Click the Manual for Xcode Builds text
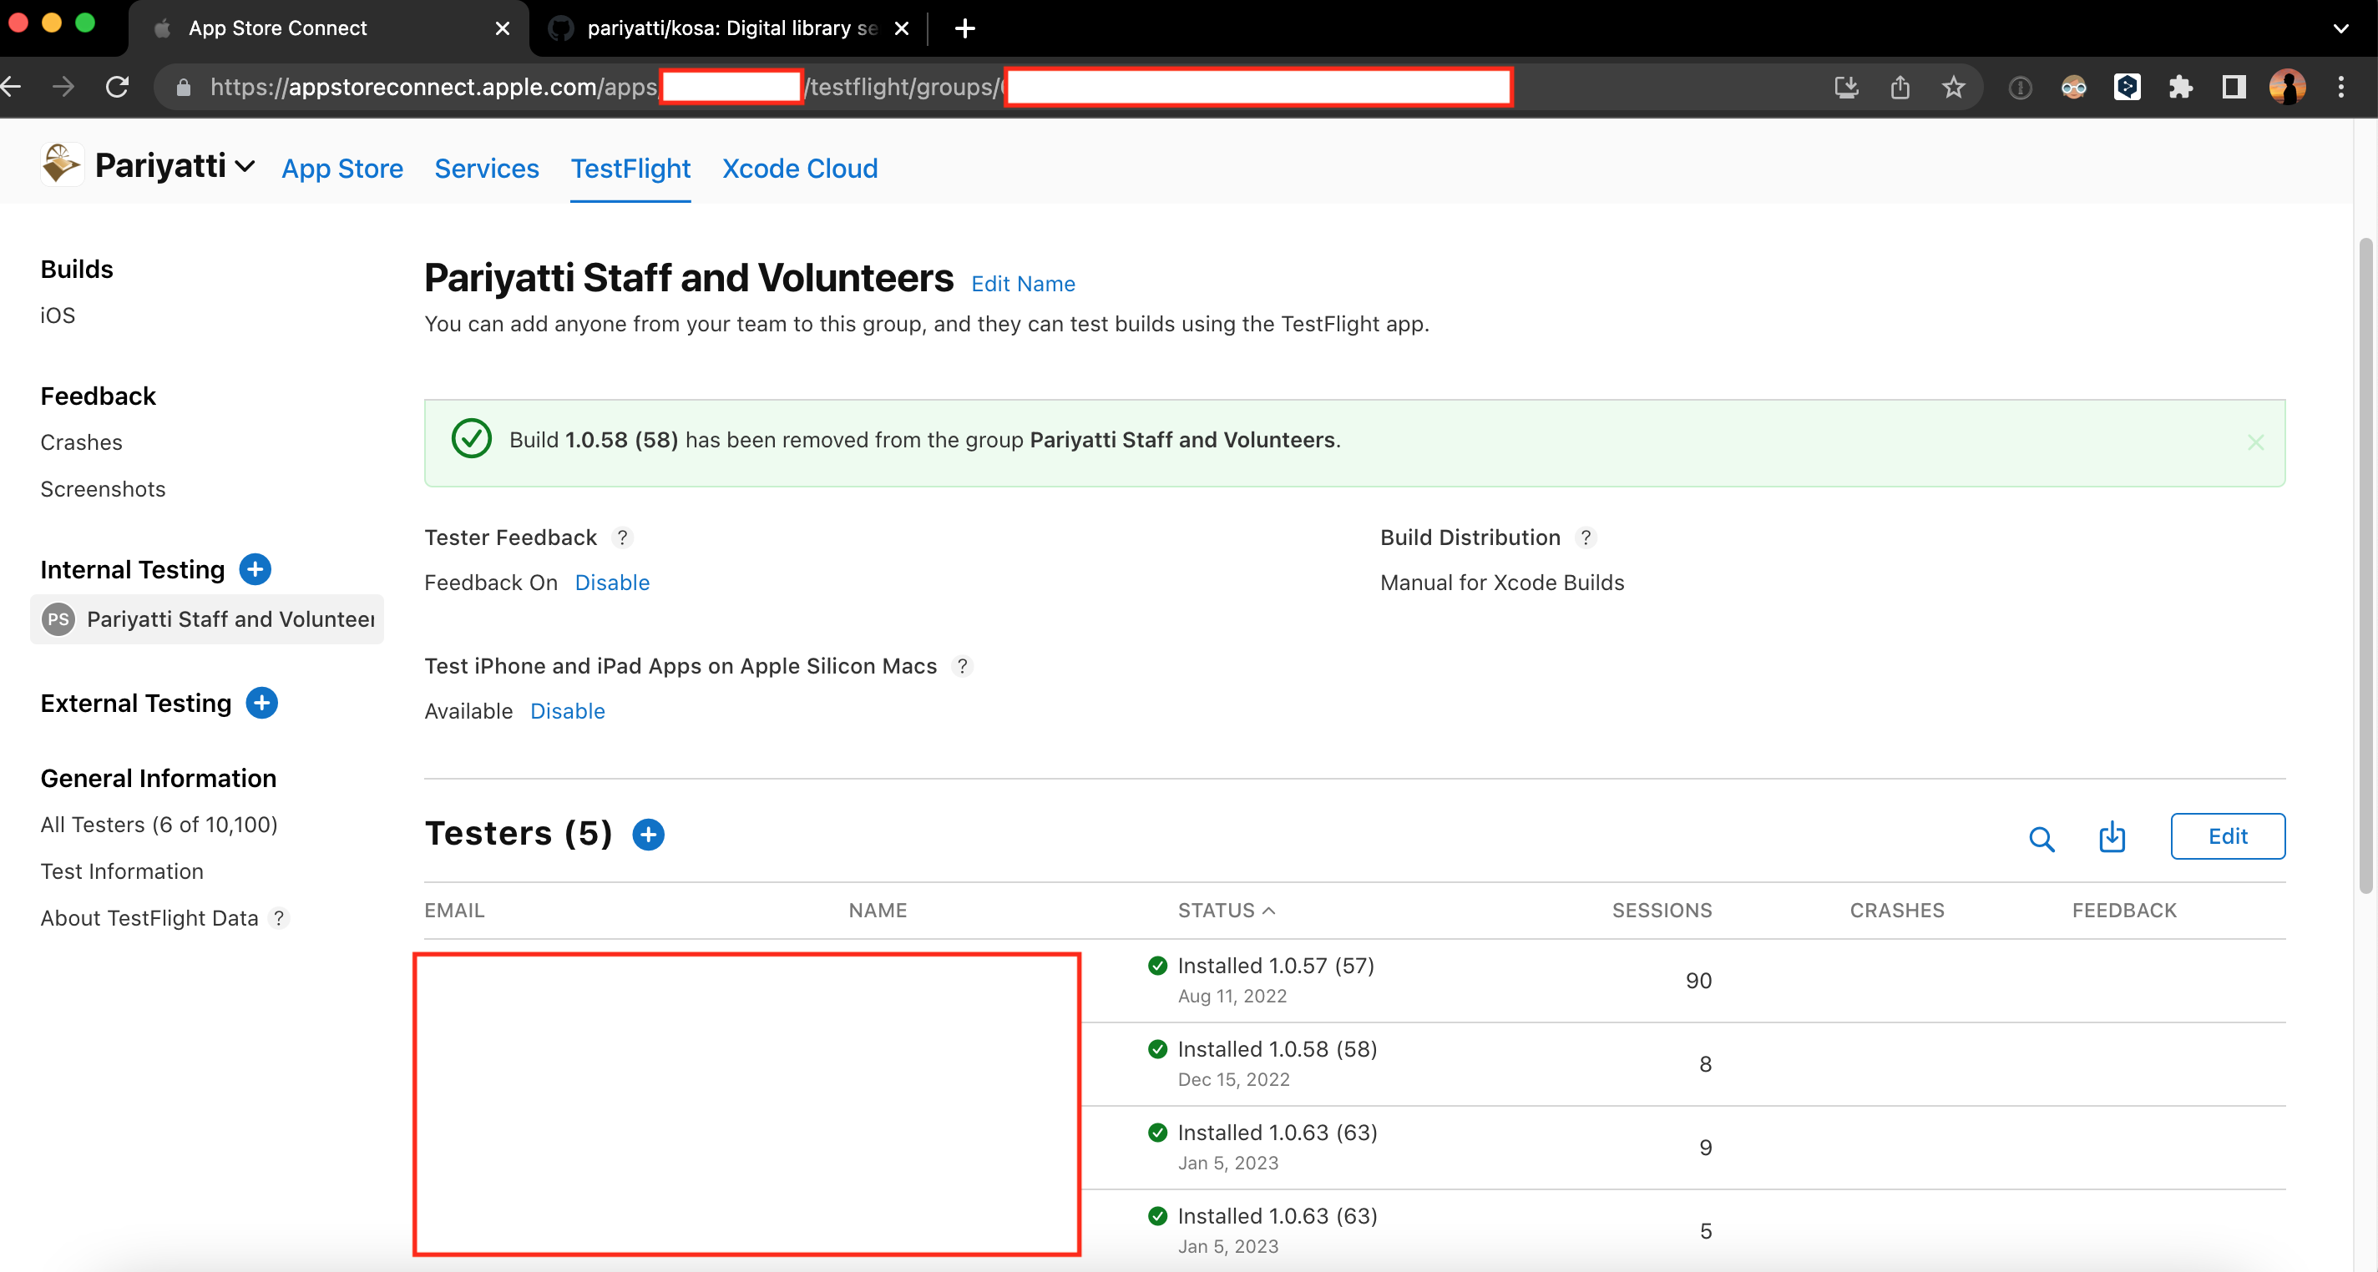Screen dimensions: 2378x1272 (1502, 583)
